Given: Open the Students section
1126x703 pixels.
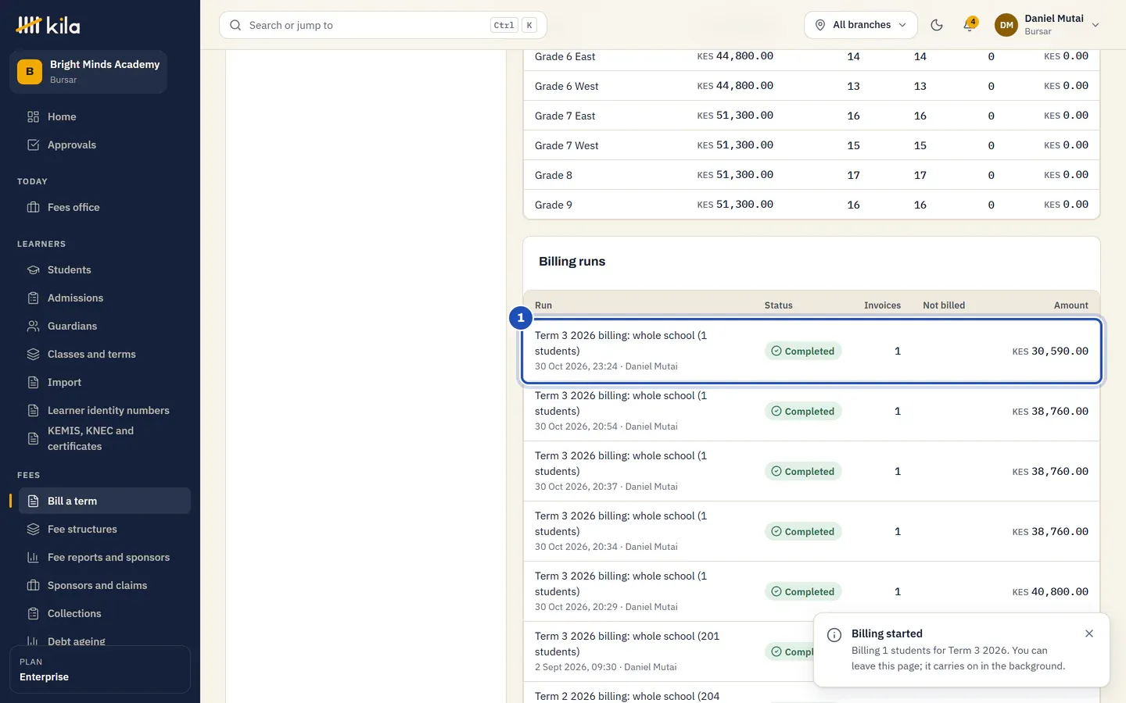Looking at the screenshot, I should [105, 269].
